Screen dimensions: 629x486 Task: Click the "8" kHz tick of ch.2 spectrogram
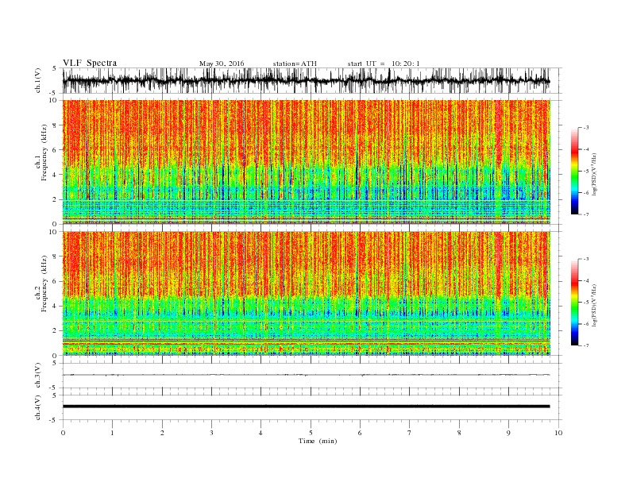[x=55, y=256]
